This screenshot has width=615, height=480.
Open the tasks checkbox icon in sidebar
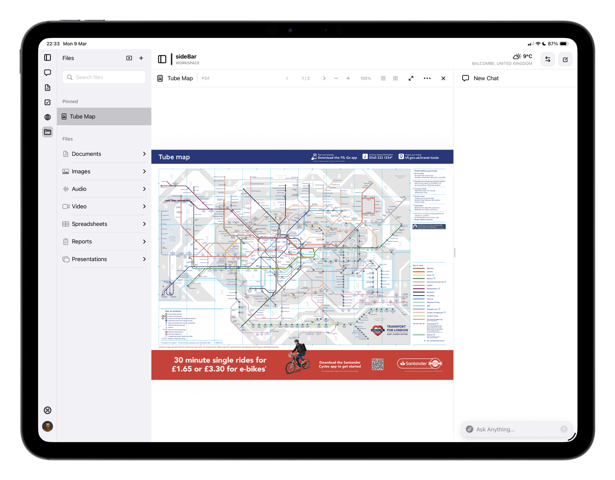point(47,102)
